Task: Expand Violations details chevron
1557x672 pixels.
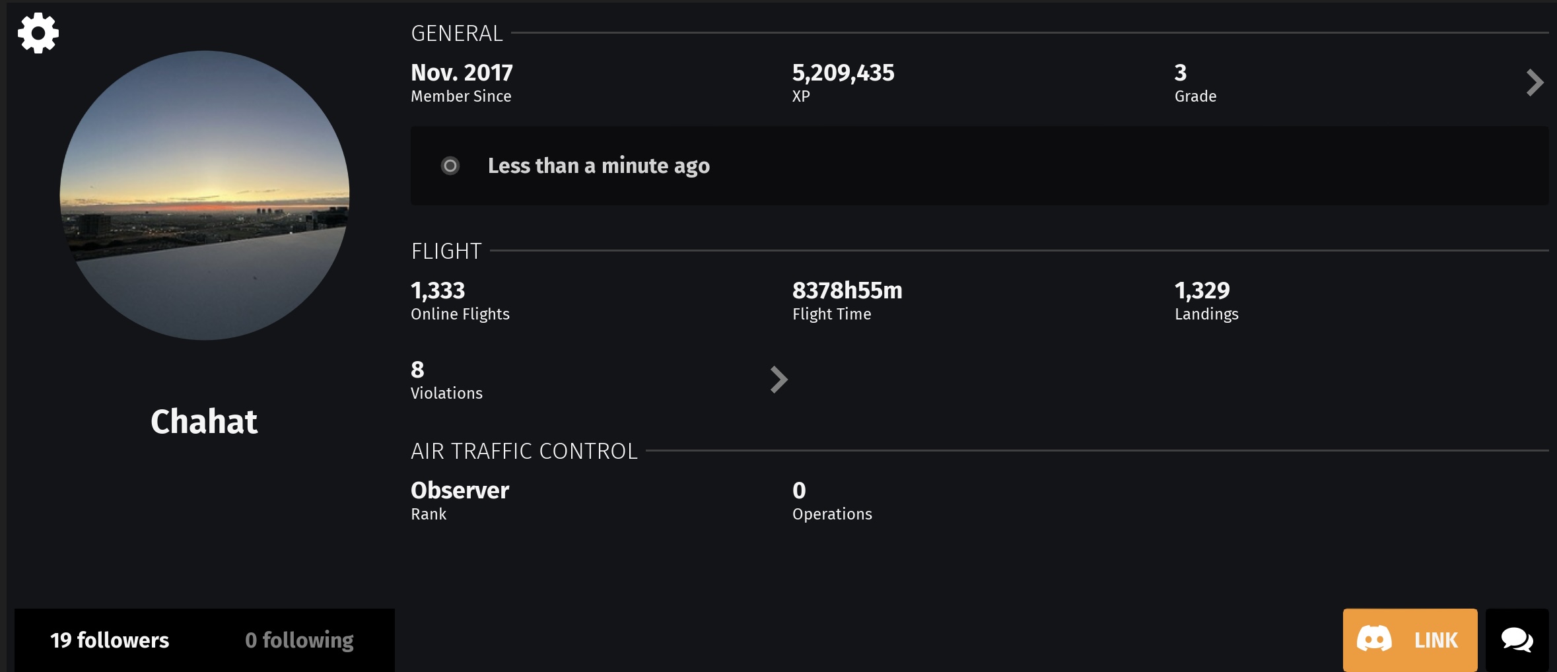Action: pyautogui.click(x=779, y=380)
